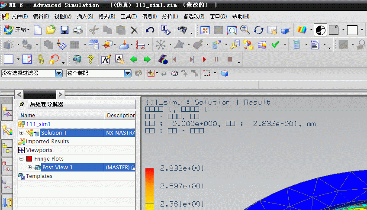Open the 首选项(P) menu

(x=194, y=16)
